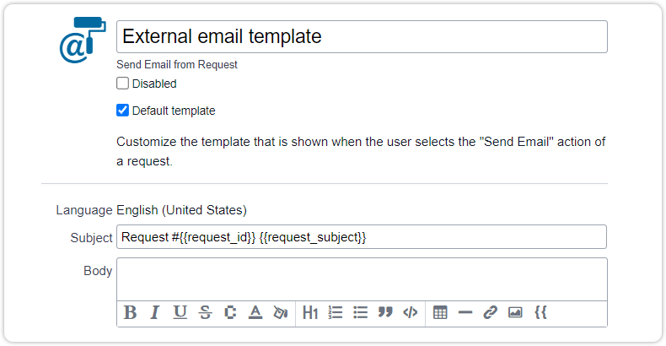Viewport: 666px width, 346px height.
Task: Click the Customize the template description text
Action: (x=361, y=151)
